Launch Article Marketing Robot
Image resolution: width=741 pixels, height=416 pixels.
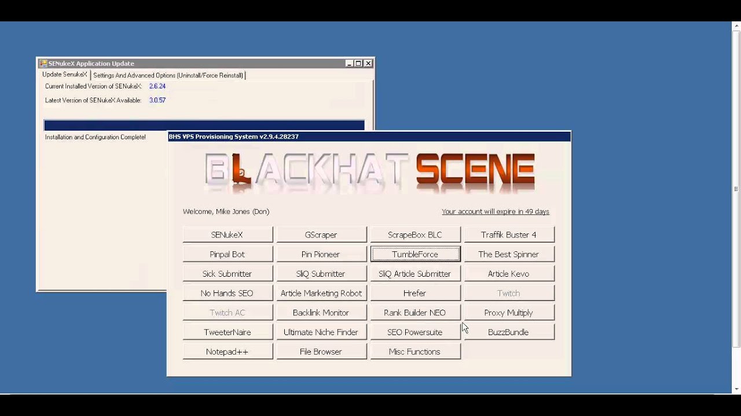coord(321,293)
